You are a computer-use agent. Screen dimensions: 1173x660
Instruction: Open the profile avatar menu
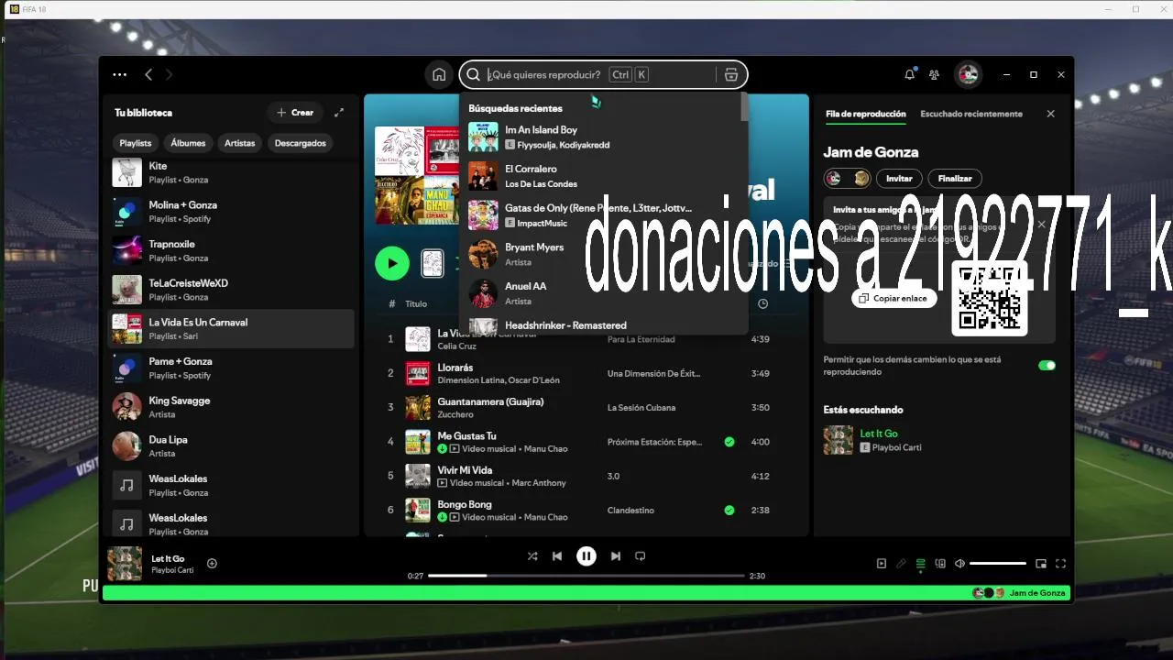967,75
